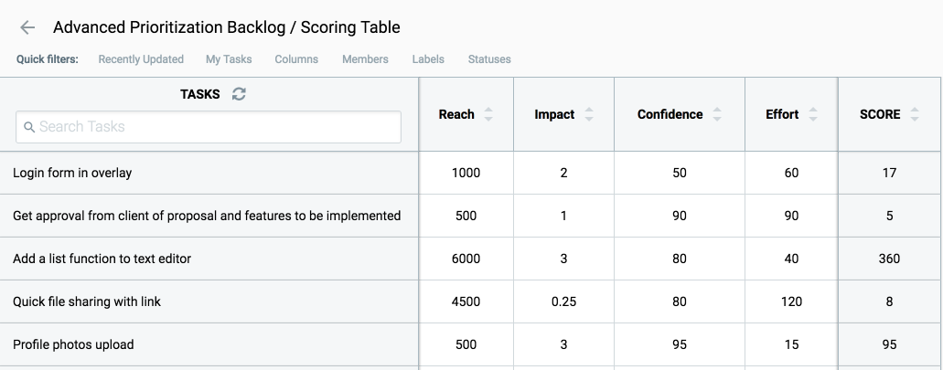Click the SCORE column sort arrows
The height and width of the screenshot is (370, 943).
tap(915, 114)
